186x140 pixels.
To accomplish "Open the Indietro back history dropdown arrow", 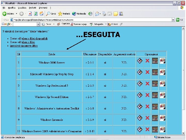I will coord(17,14).
